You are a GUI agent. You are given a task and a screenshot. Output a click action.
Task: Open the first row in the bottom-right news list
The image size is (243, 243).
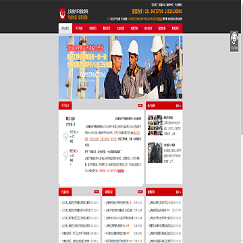click(x=165, y=202)
